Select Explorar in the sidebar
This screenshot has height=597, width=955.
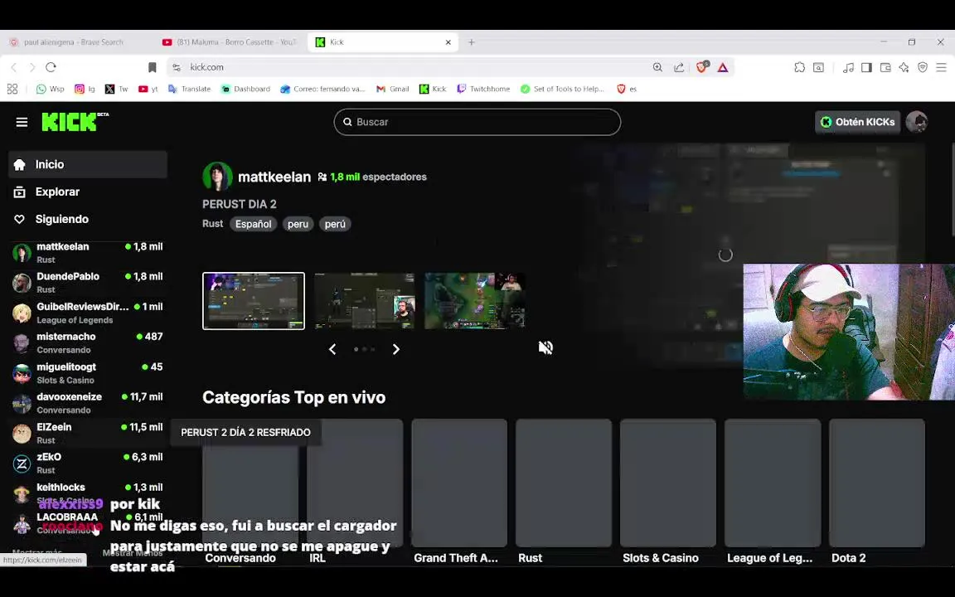tap(88, 192)
